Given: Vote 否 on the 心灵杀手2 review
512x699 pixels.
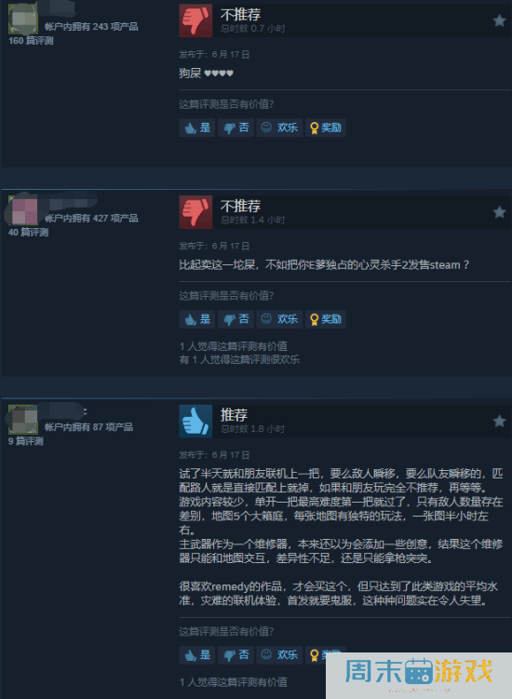Looking at the screenshot, I should tap(236, 319).
